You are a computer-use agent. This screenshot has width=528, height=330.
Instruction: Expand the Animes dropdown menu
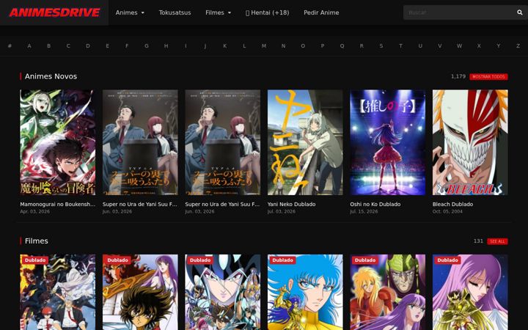130,12
